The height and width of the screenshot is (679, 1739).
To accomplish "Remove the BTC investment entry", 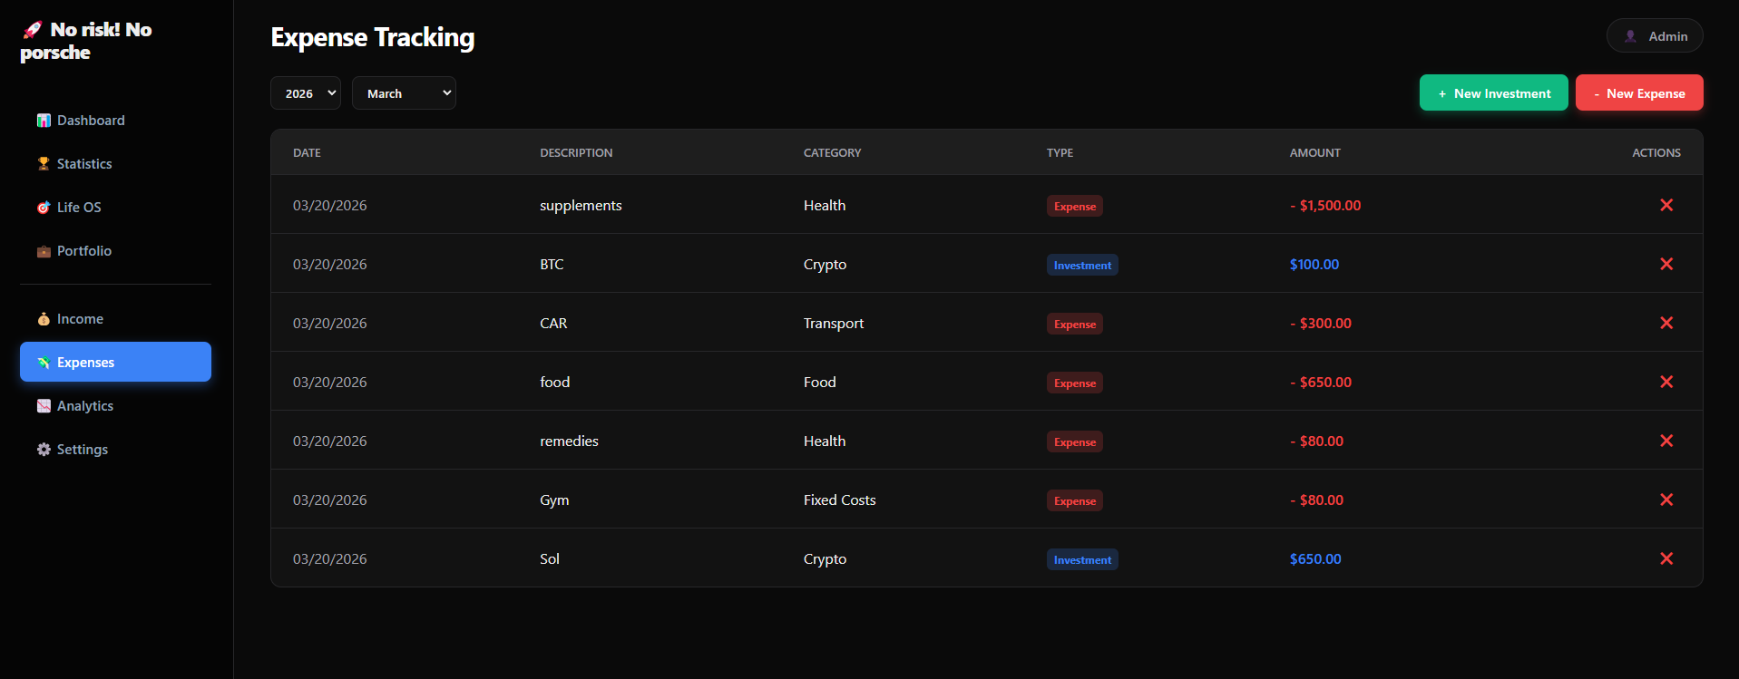I will tap(1666, 264).
